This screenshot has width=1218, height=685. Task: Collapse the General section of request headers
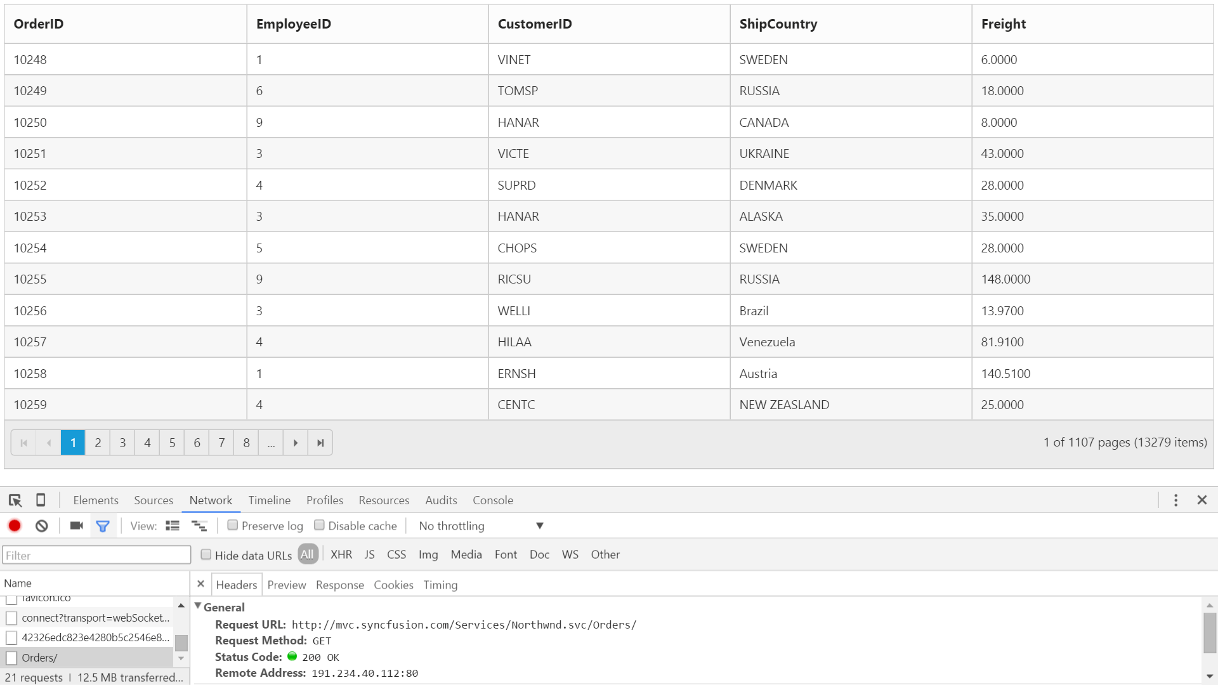(198, 606)
